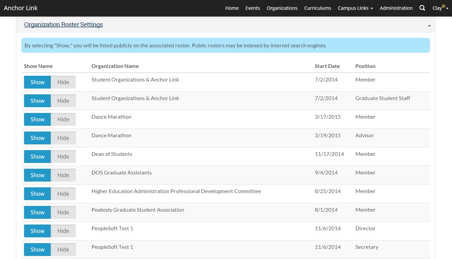Image resolution: width=452 pixels, height=259 pixels.
Task: Select Show for Peabody Graduate Student Association
Action: (x=37, y=212)
